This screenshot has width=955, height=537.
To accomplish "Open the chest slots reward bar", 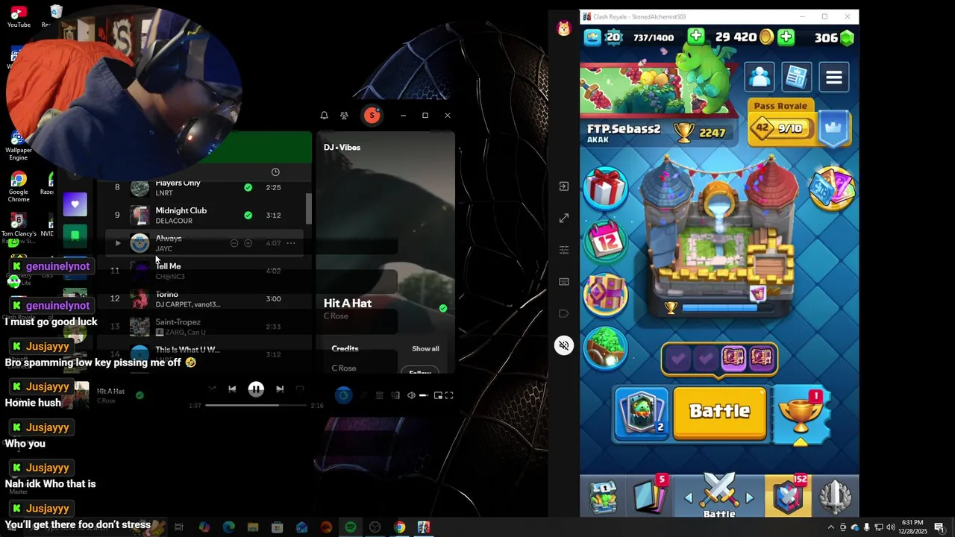I will point(720,359).
